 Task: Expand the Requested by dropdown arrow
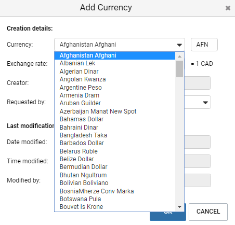point(205,103)
